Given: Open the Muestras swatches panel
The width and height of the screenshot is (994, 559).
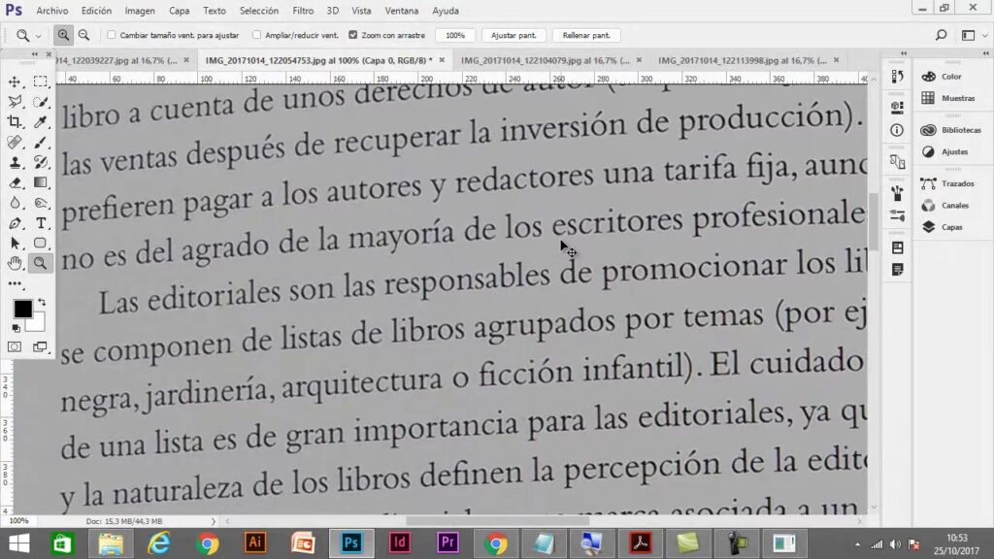Looking at the screenshot, I should pos(957,98).
